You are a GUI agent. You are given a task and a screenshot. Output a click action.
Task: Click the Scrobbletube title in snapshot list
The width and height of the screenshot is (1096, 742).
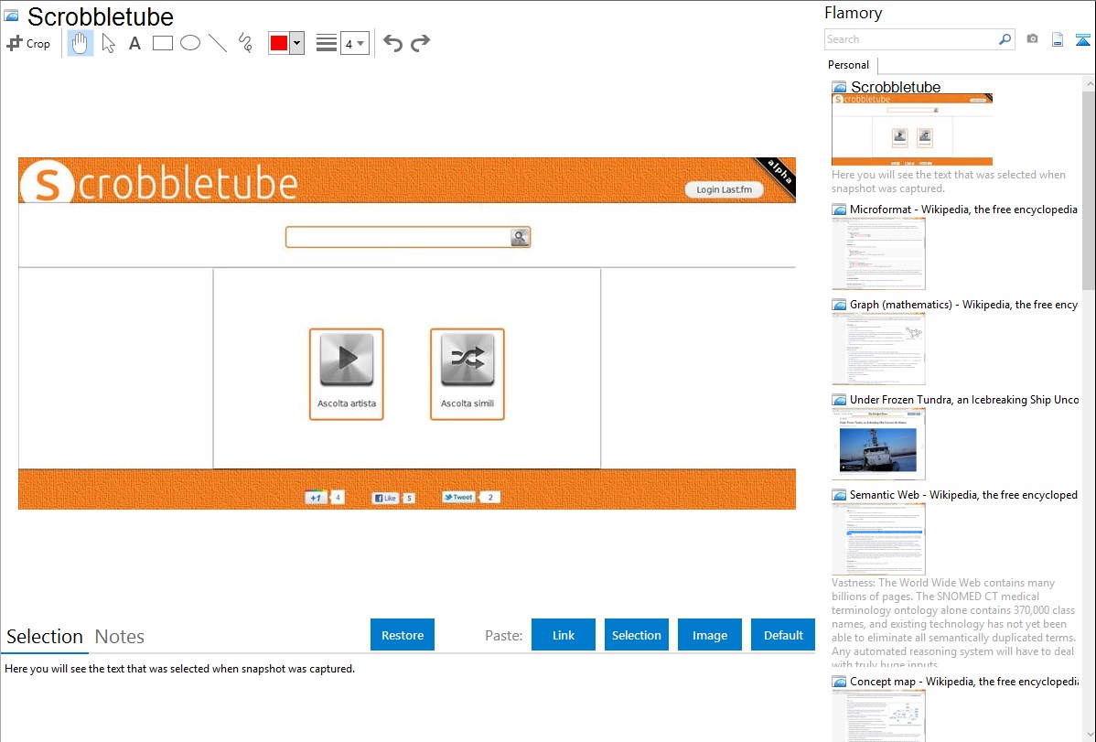pyautogui.click(x=896, y=87)
